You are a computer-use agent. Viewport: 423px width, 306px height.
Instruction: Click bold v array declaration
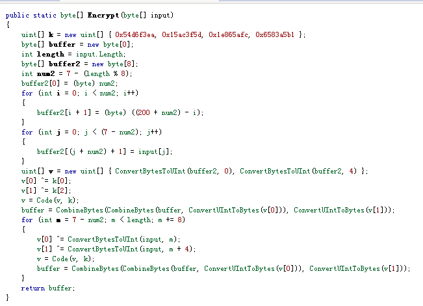click(51, 172)
